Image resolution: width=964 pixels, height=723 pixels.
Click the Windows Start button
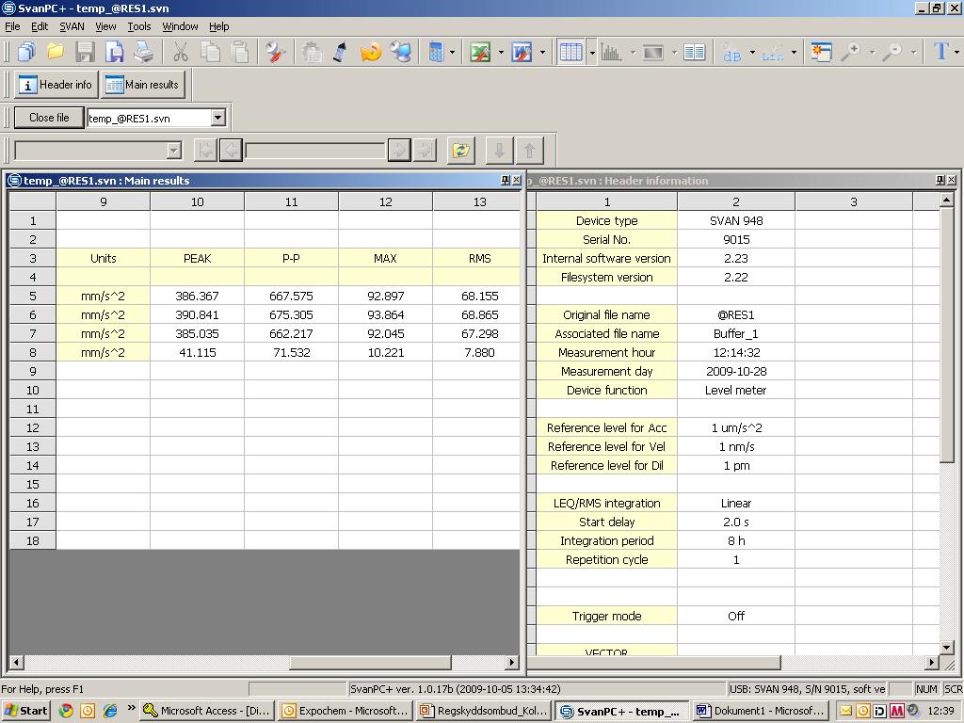pos(25,711)
